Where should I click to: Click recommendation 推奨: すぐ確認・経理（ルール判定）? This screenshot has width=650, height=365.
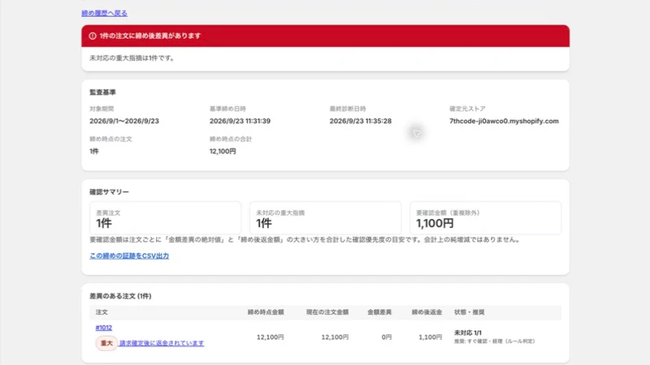coord(495,341)
